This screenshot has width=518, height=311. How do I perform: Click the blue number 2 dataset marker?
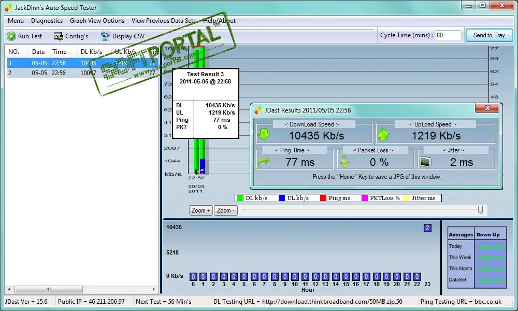pos(427,228)
